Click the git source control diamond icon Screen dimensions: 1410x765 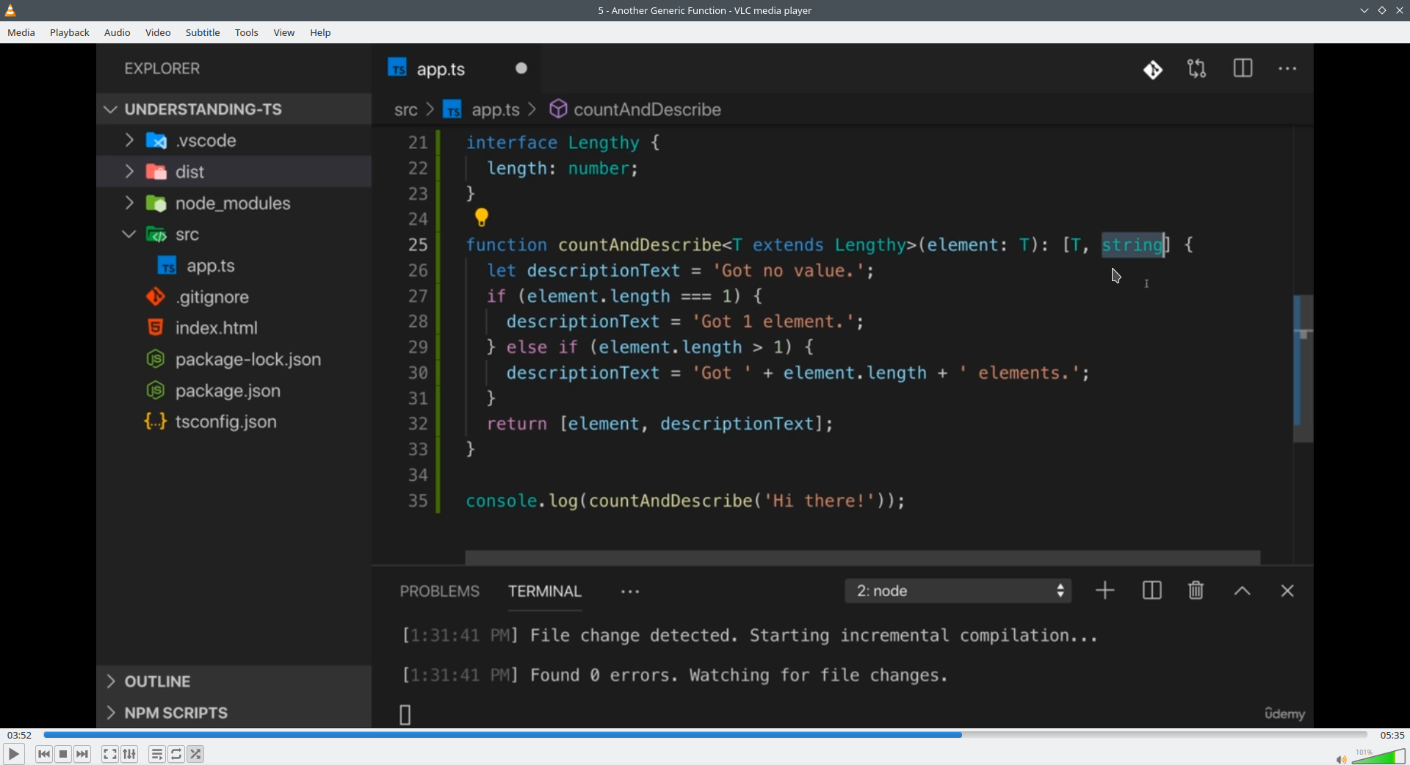(x=1153, y=70)
